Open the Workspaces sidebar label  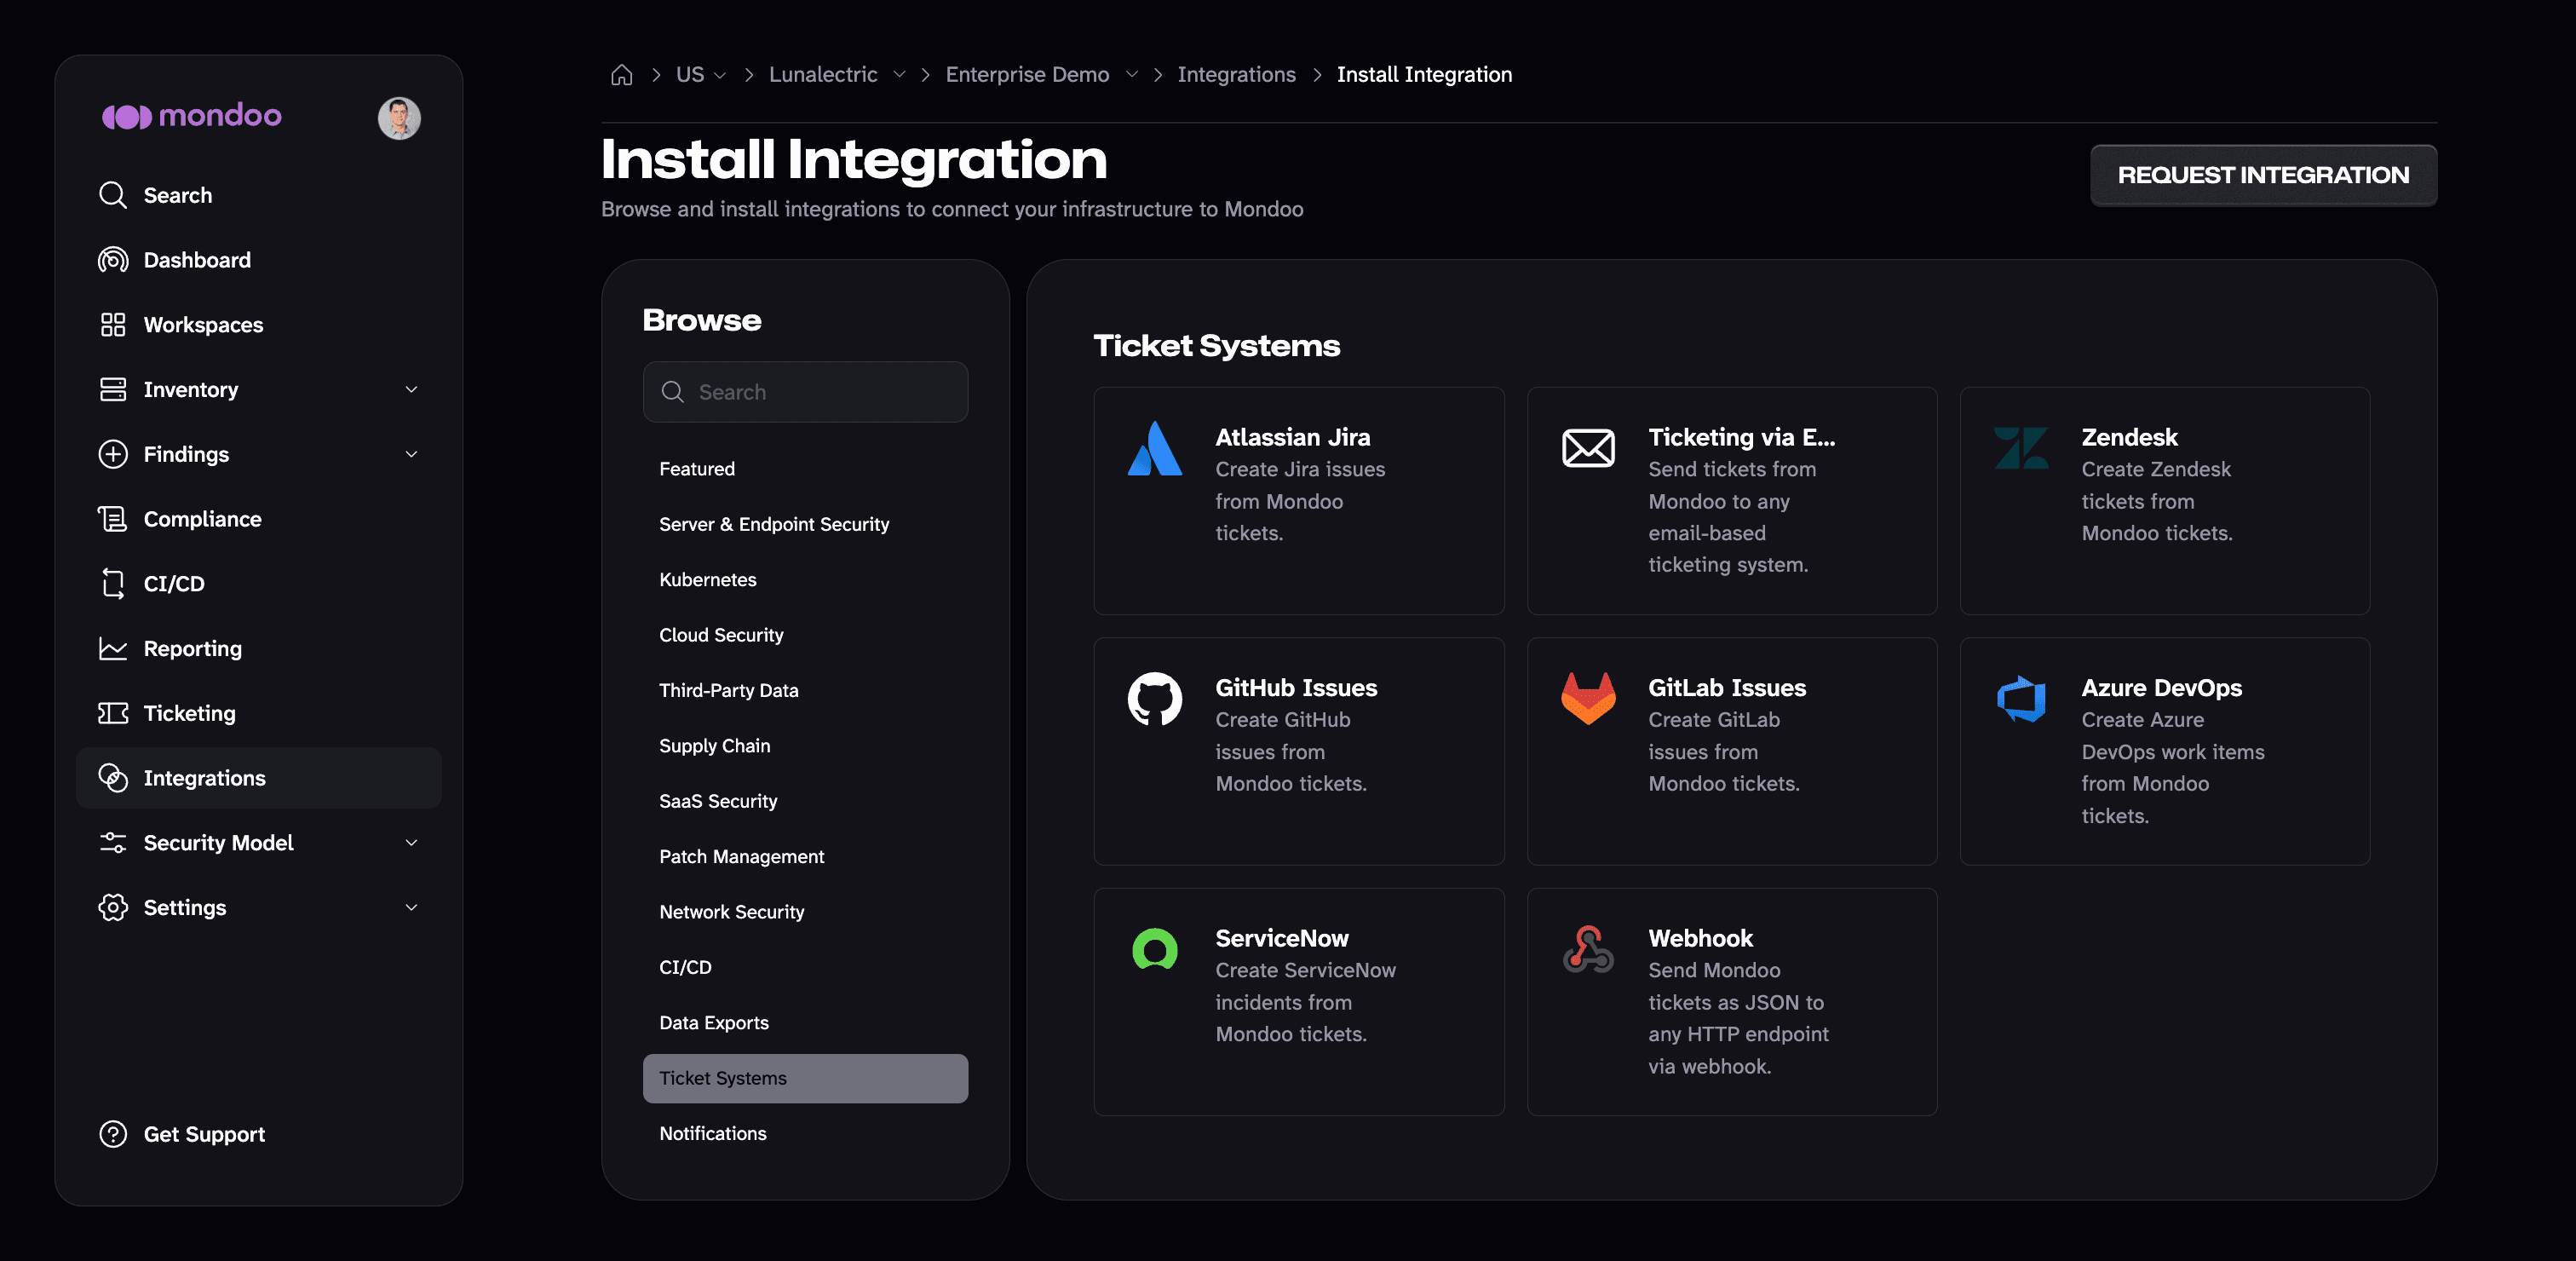203,325
